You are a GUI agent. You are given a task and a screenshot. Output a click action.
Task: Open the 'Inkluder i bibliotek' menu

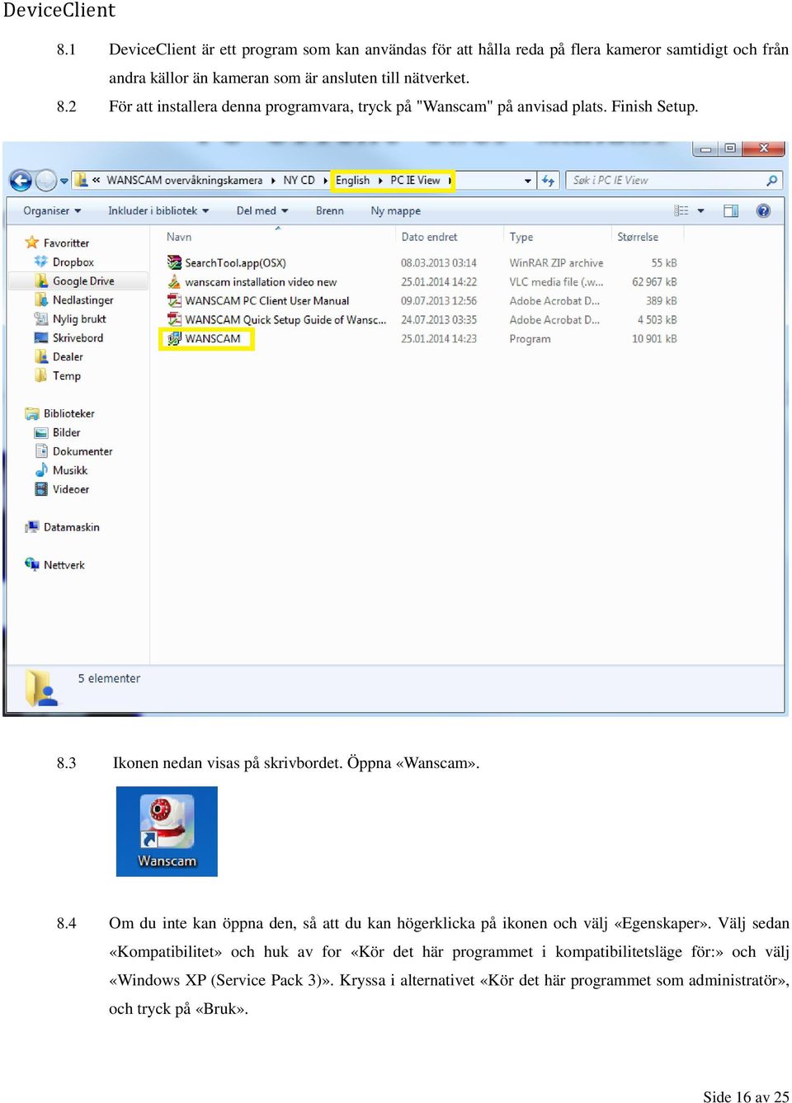pos(158,210)
